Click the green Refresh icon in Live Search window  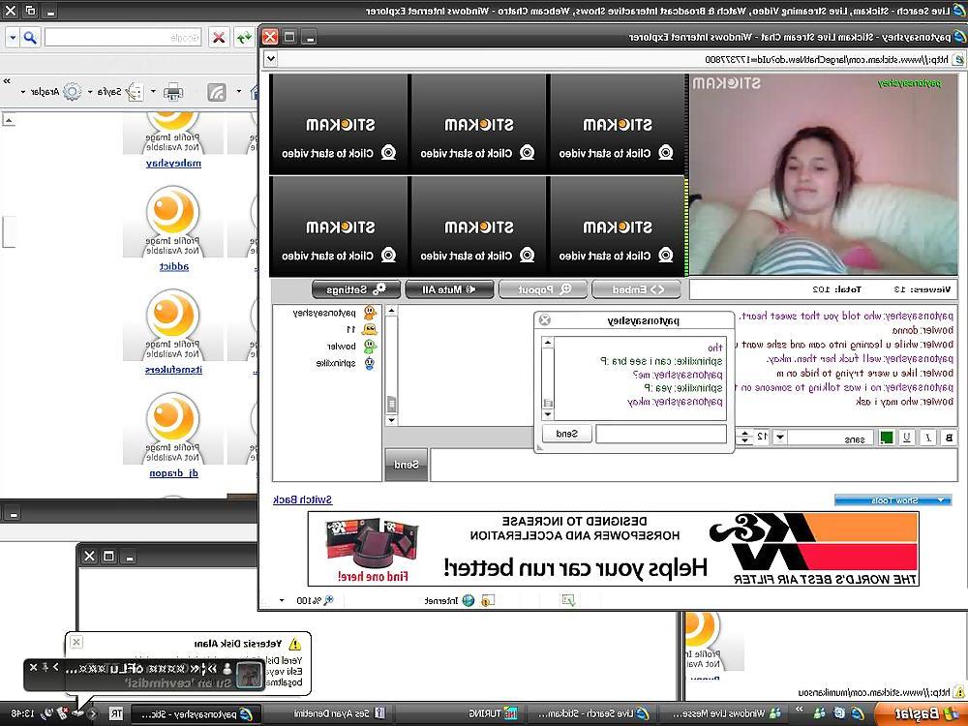click(x=245, y=38)
